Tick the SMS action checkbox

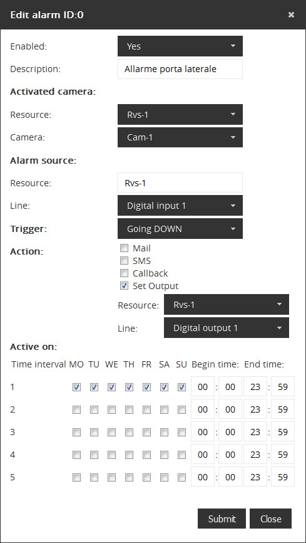pos(124,260)
